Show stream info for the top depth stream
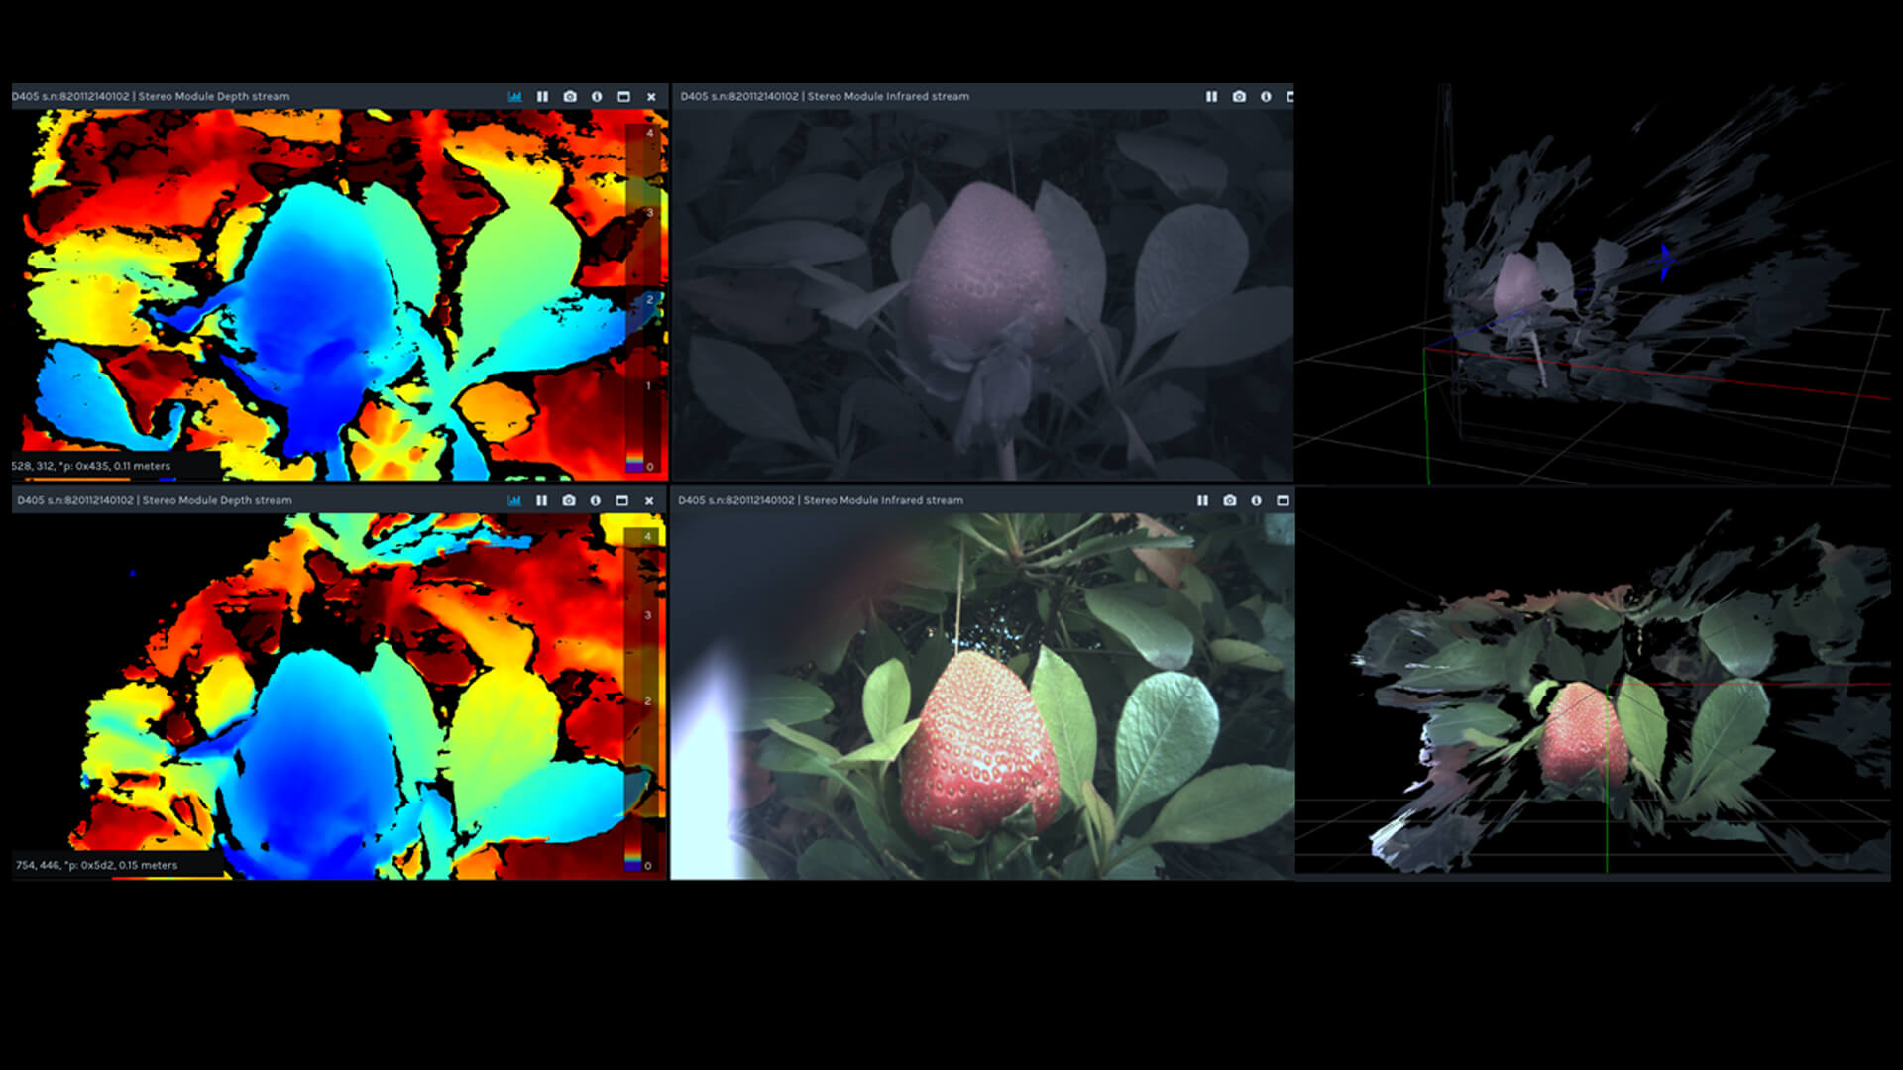Viewport: 1903px width, 1070px height. click(x=597, y=96)
